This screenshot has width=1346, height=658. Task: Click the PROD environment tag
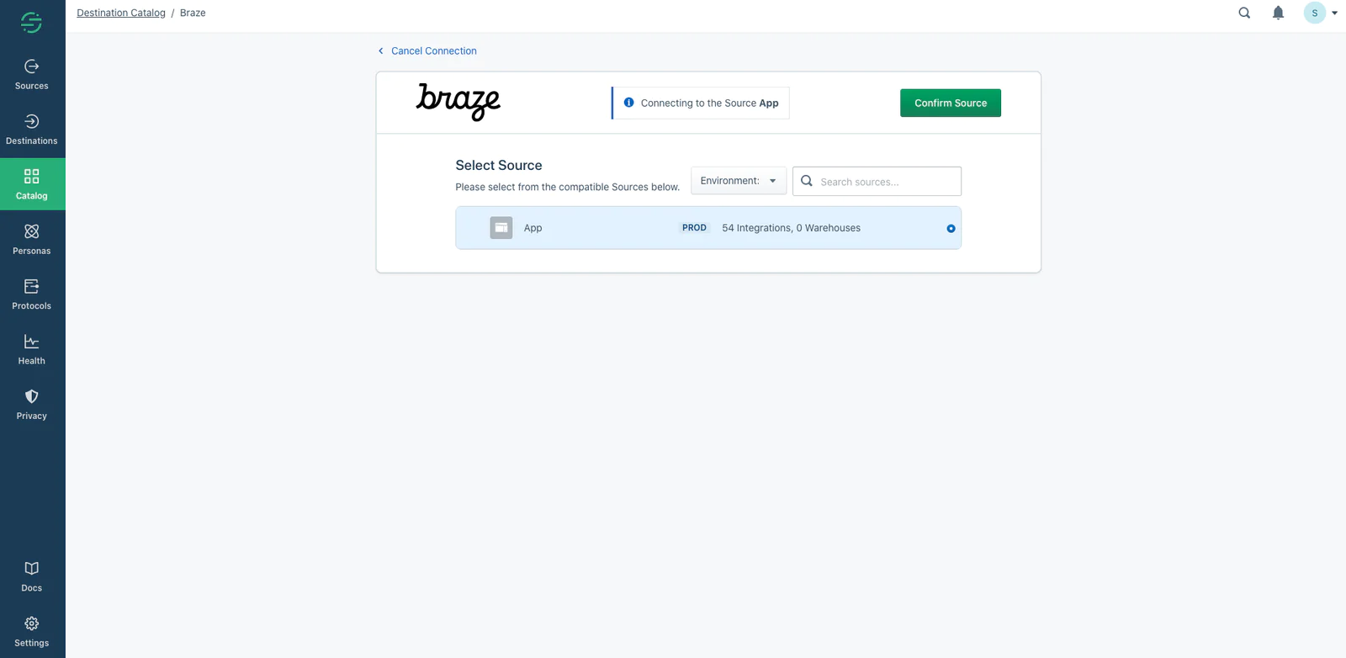(694, 228)
